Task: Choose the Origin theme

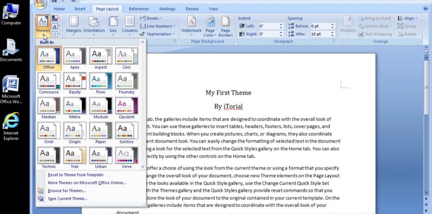Action: pyautogui.click(x=75, y=132)
